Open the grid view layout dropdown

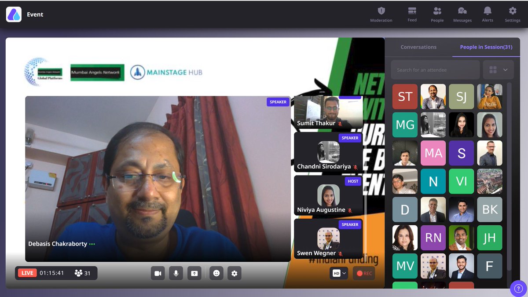point(499,70)
